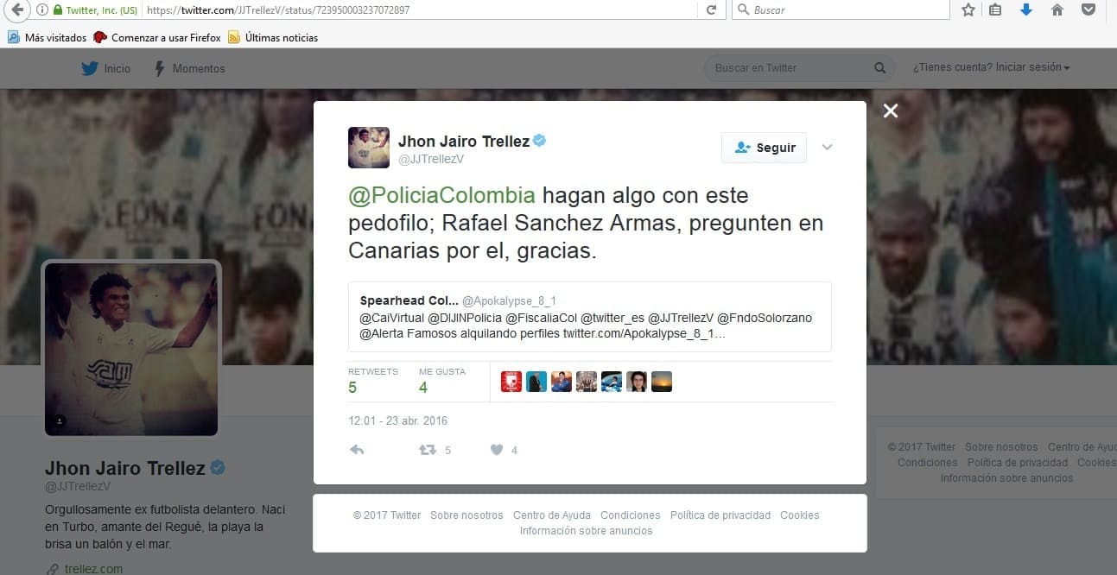Screen dimensions: 1117x575
Task: Click the magnifier icon in Twitter search
Action: 879,68
